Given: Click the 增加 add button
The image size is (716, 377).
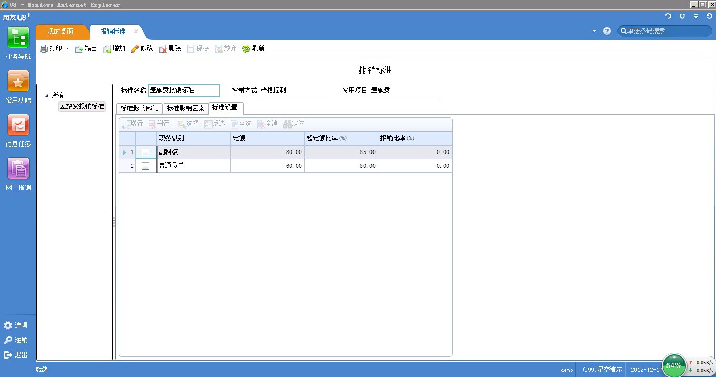Looking at the screenshot, I should click(114, 48).
